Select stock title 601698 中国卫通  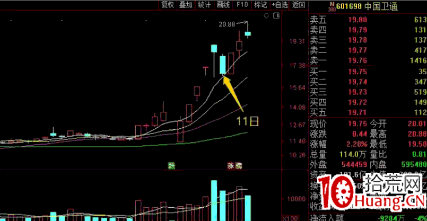tap(367, 6)
